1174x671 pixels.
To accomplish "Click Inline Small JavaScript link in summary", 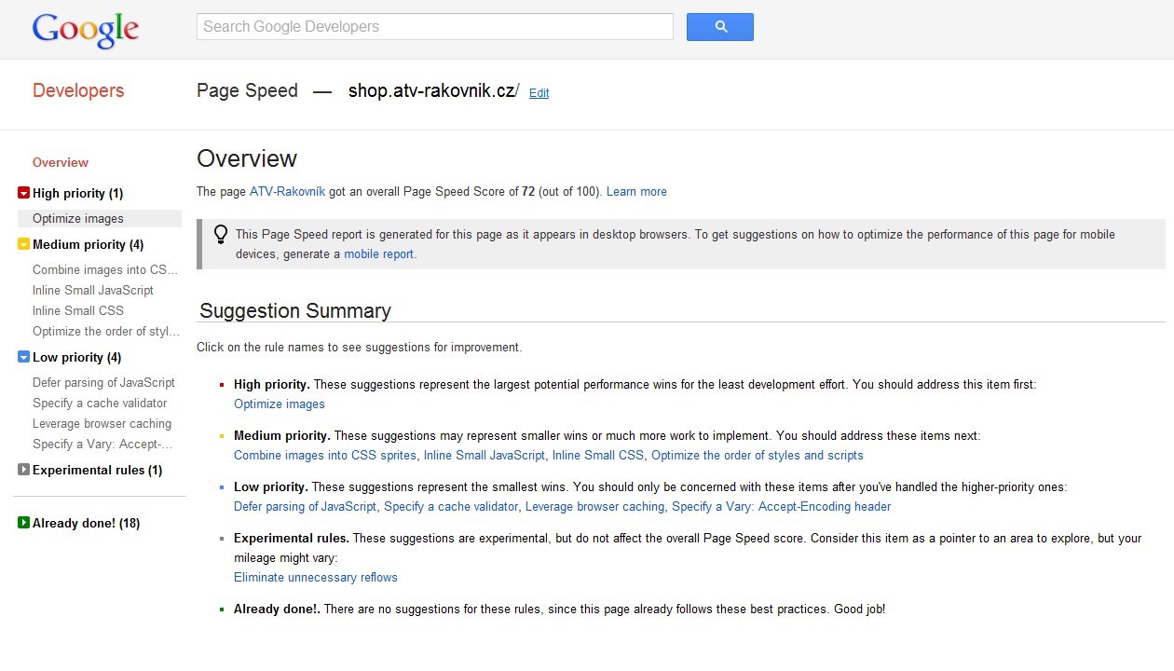I will click(x=485, y=455).
